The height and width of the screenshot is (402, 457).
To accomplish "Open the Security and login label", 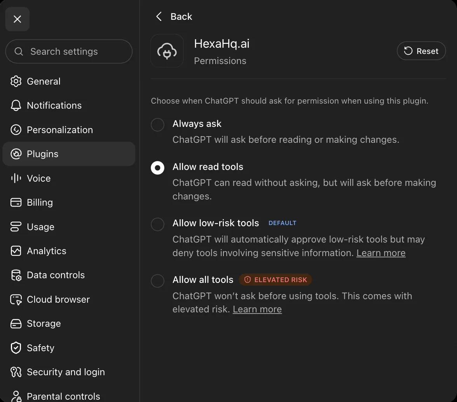I will click(x=66, y=372).
